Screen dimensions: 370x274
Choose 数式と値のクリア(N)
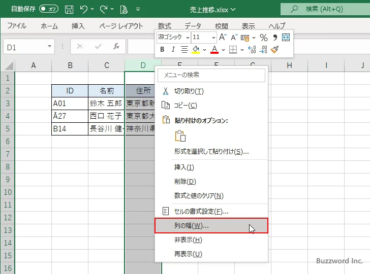(x=211, y=195)
